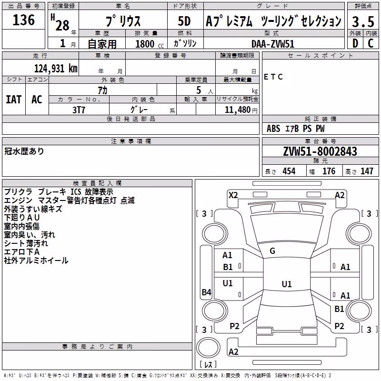This screenshot has width=381, height=381.
Task: Click the note 外装うすい線キズ
Action: tap(33, 209)
